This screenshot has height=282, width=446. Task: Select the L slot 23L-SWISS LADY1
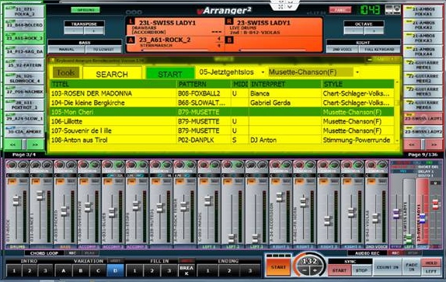pos(176,26)
